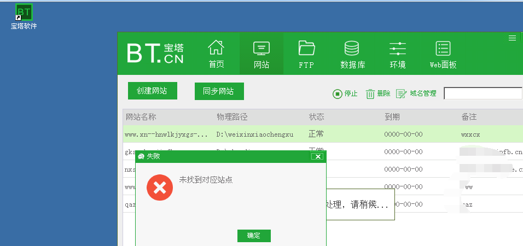Focus the website search input field
The width and height of the screenshot is (523, 246).
[x=483, y=93]
